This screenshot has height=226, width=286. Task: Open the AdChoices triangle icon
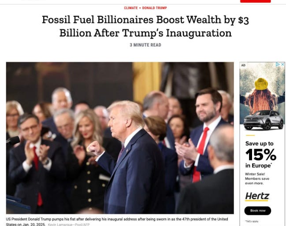pyautogui.click(x=278, y=64)
